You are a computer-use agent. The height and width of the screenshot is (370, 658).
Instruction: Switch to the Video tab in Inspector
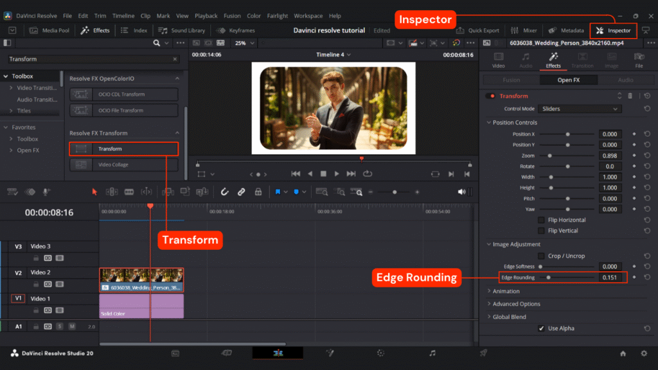coord(498,60)
